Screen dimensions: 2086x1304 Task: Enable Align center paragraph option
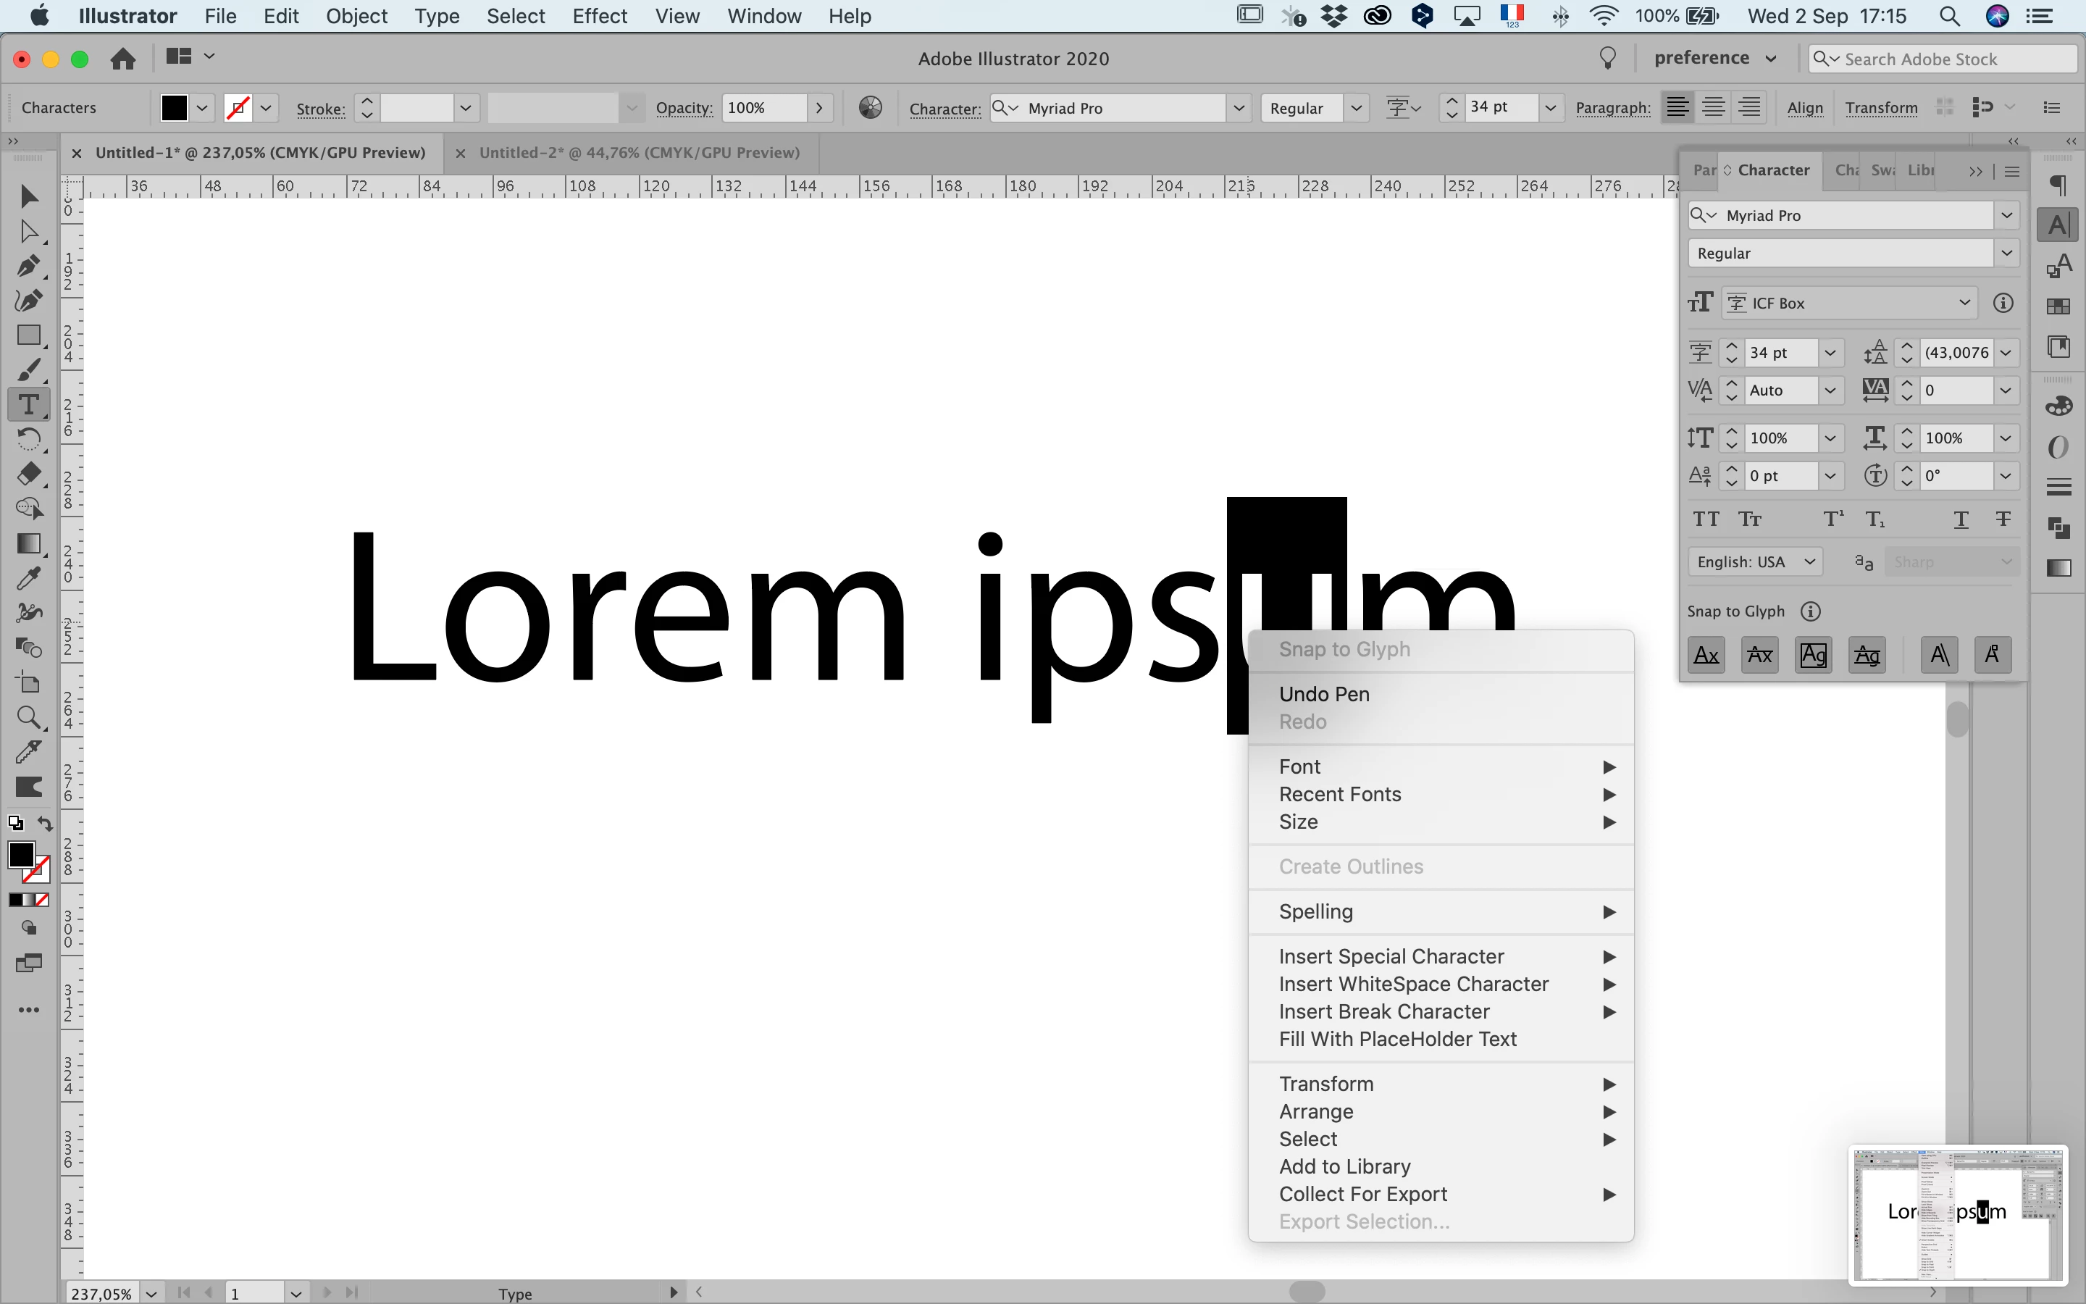[x=1714, y=108]
